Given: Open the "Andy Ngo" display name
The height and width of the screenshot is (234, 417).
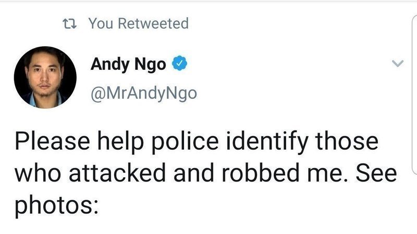Looking at the screenshot, I should [128, 64].
